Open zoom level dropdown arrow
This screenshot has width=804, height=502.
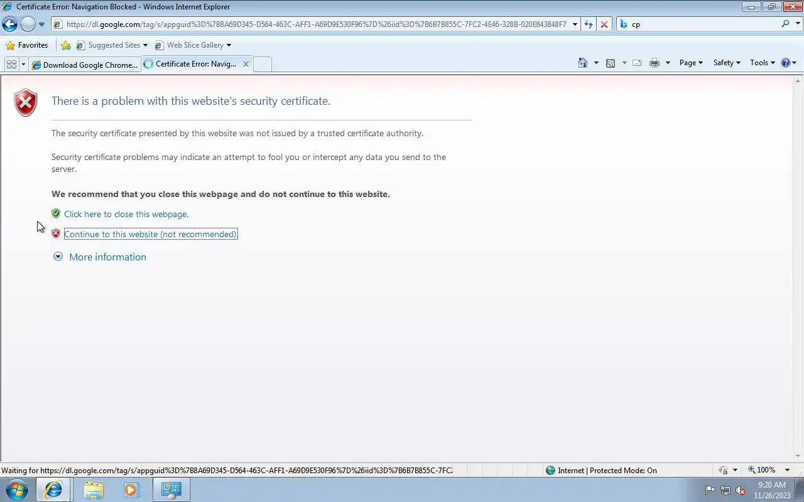point(788,470)
